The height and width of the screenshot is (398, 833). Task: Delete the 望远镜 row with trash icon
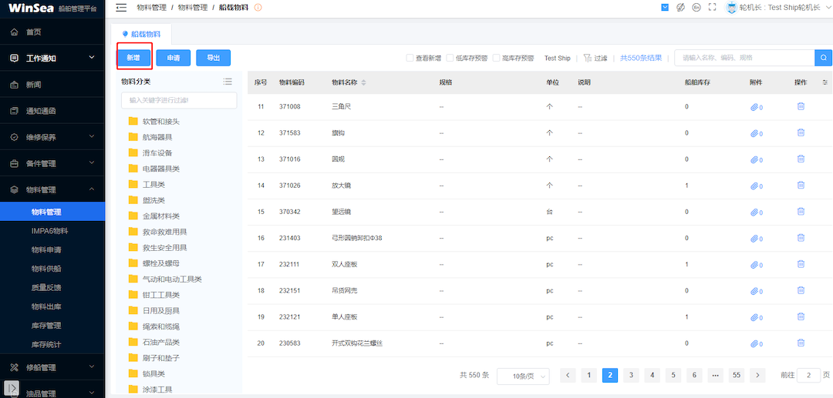coord(801,211)
